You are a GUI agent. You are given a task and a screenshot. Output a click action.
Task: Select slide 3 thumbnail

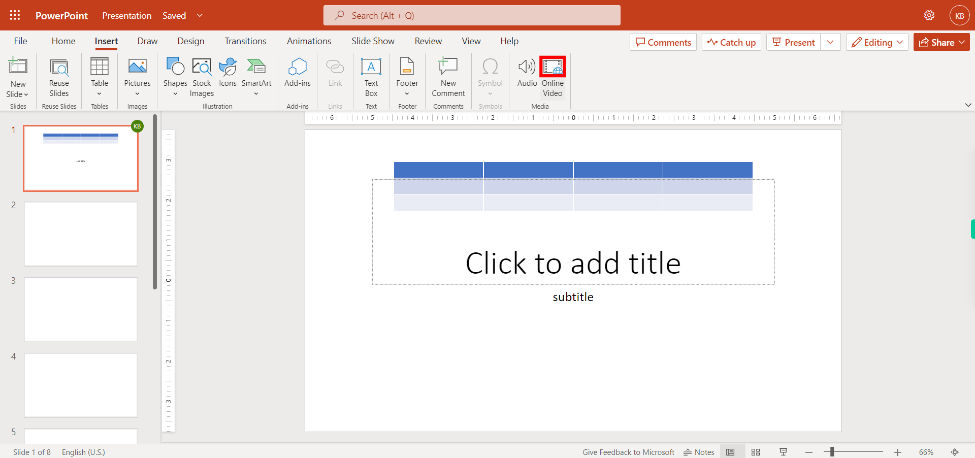pyautogui.click(x=81, y=310)
